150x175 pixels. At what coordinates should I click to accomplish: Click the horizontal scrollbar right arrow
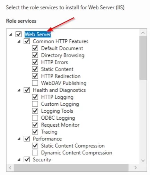pos(135,168)
